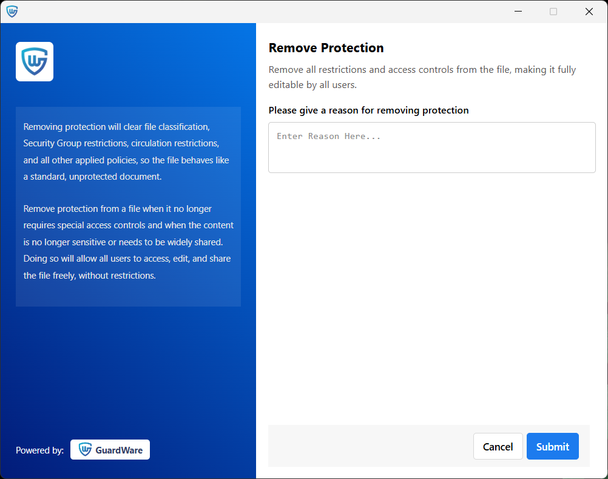This screenshot has width=608, height=479.
Task: Click inside the Enter Reason Here text box
Action: click(431, 147)
